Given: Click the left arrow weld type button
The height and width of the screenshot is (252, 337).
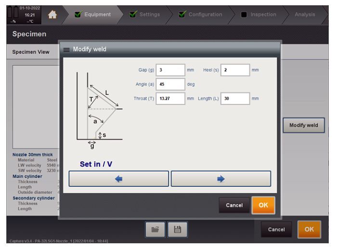Looking at the screenshot, I should click(x=119, y=179).
